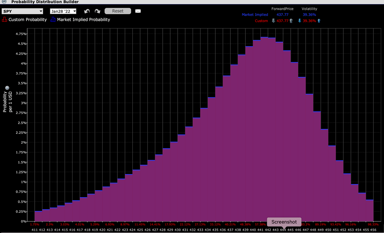
Task: Click the 89.19% cumulative probability label
Action: (x=321, y=224)
